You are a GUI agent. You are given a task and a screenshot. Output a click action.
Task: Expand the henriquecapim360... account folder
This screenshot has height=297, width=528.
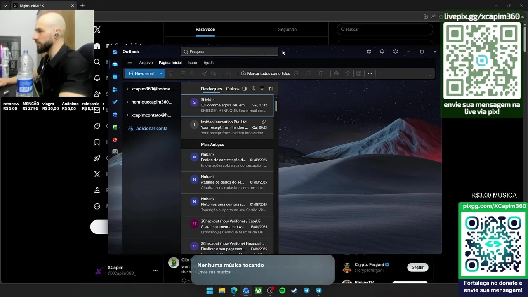128,102
